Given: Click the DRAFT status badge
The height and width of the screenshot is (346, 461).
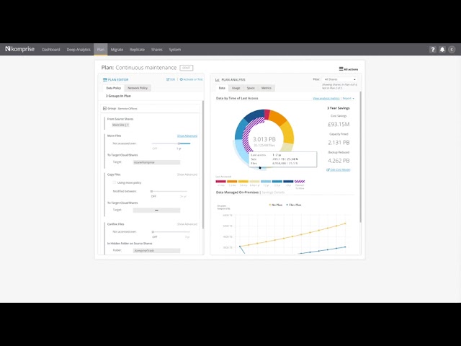Looking at the screenshot, I should (x=187, y=68).
